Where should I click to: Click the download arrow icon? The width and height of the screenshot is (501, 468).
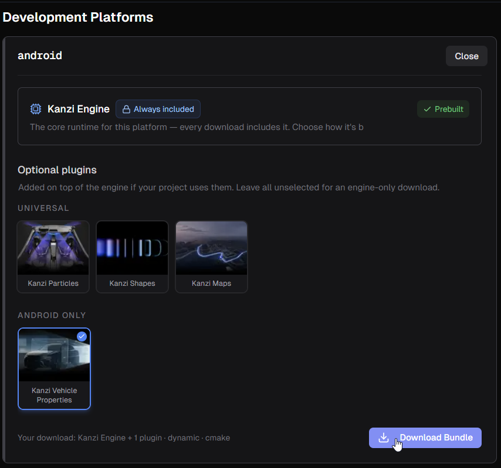384,438
